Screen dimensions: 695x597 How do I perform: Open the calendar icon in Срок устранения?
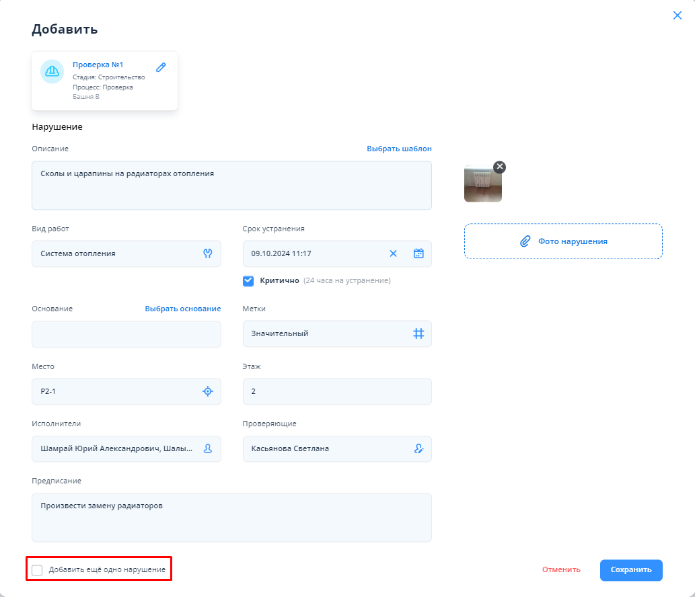pos(418,253)
